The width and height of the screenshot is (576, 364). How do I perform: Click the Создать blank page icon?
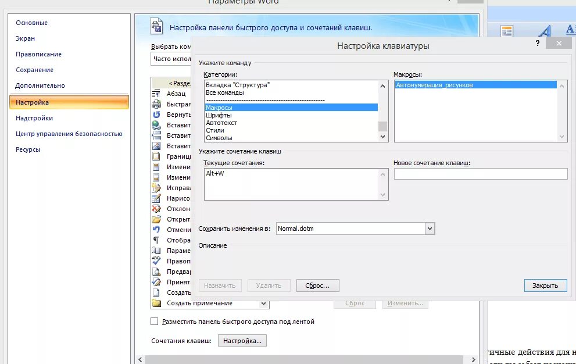click(x=156, y=292)
